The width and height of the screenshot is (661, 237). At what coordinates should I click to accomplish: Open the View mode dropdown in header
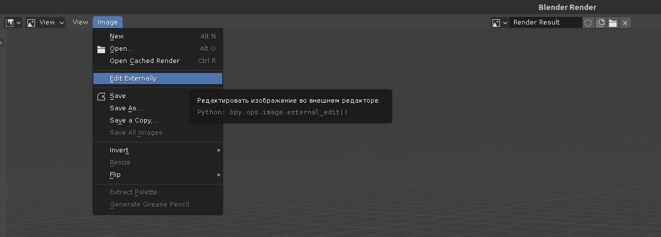click(46, 23)
